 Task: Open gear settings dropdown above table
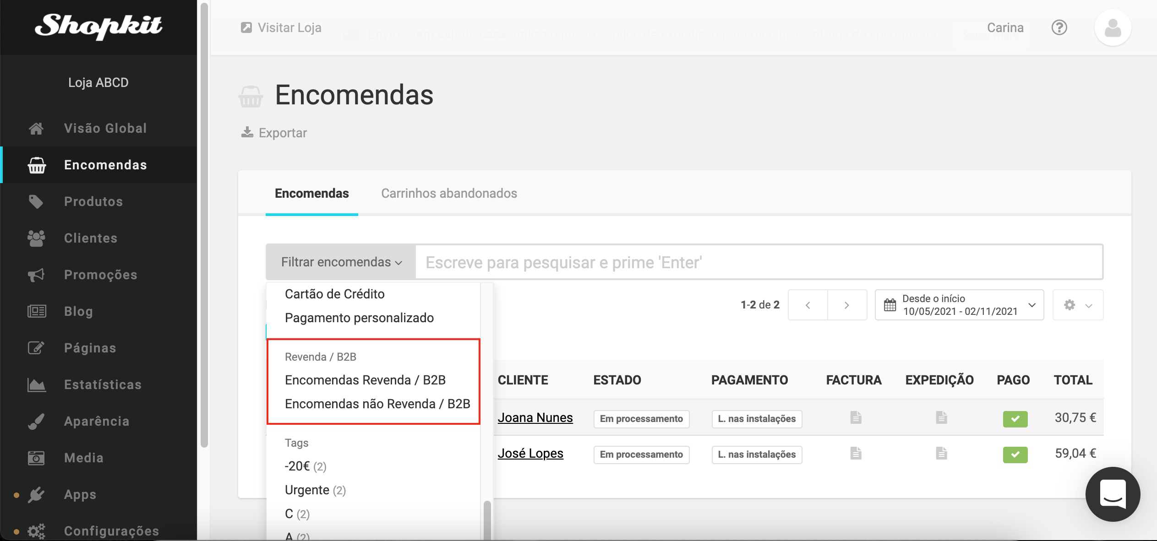pyautogui.click(x=1077, y=305)
